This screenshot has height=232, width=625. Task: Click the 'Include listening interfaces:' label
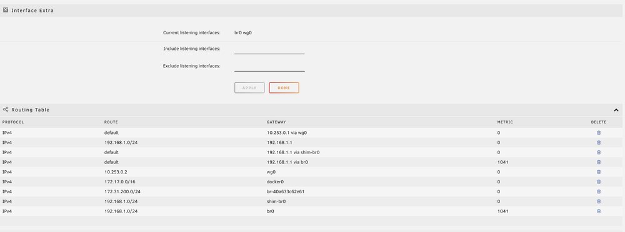(x=192, y=49)
